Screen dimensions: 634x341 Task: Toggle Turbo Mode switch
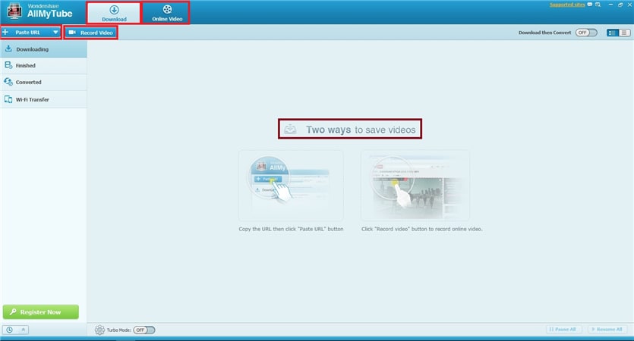click(x=144, y=330)
